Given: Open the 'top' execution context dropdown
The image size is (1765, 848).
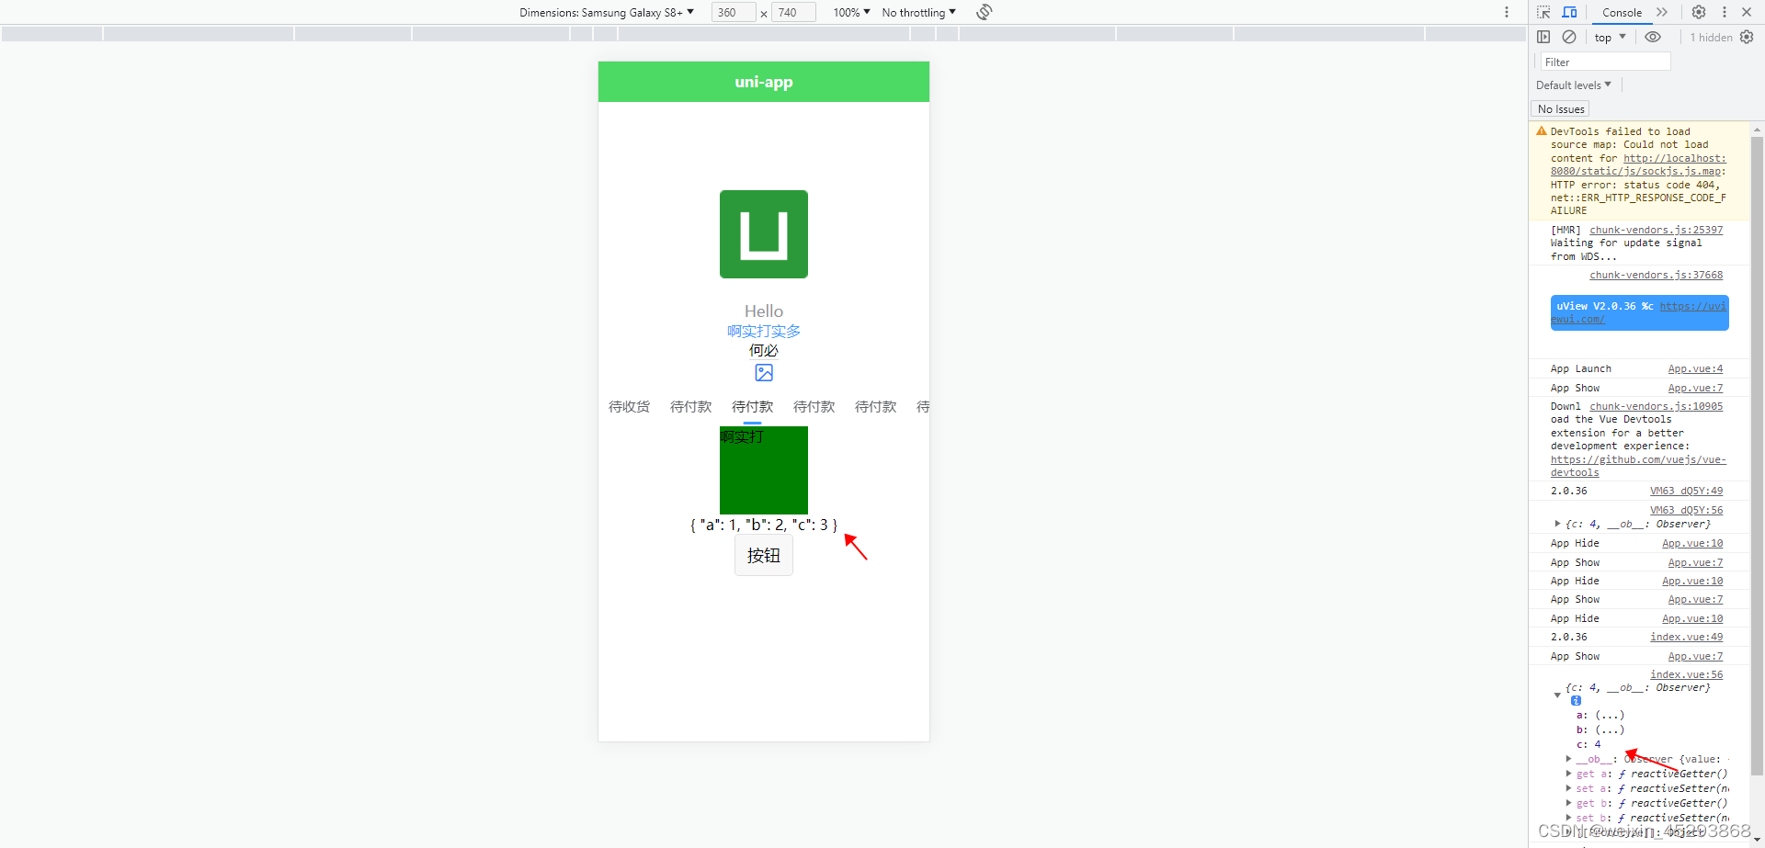Looking at the screenshot, I should [x=1609, y=37].
